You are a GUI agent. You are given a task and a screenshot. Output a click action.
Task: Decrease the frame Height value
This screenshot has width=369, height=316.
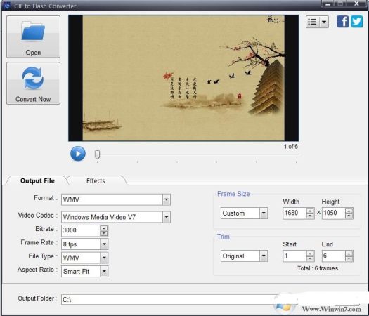(349, 216)
